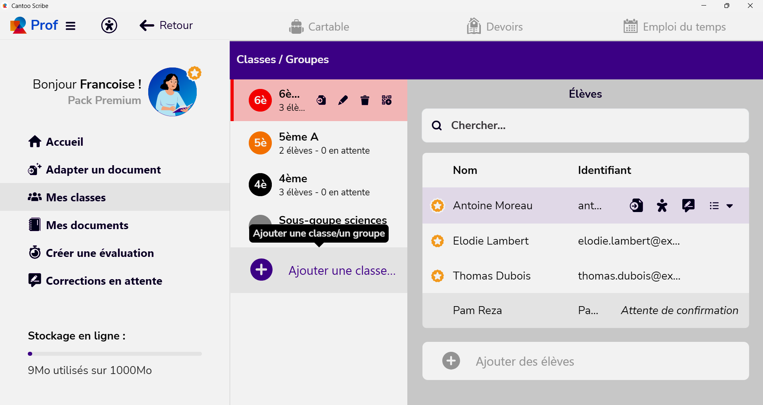Viewport: 763px width, 405px height.
Task: Open Corrections en attente menu item
Action: (x=104, y=281)
